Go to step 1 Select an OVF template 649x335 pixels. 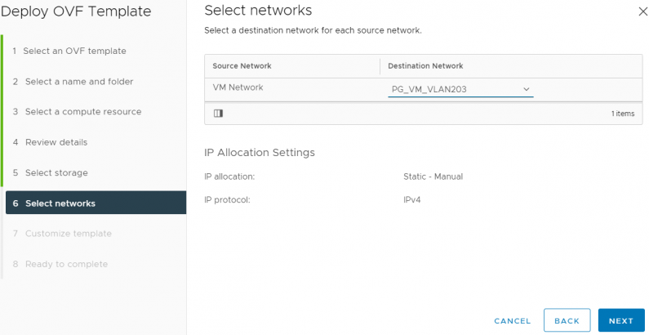[x=75, y=51]
